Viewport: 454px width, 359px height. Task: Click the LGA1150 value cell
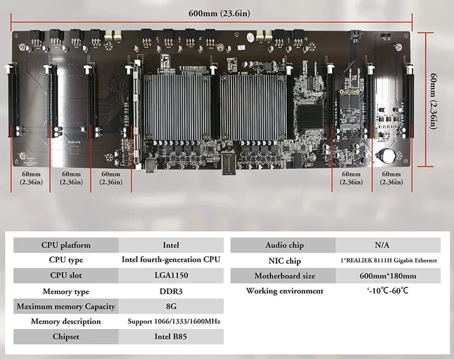click(171, 276)
